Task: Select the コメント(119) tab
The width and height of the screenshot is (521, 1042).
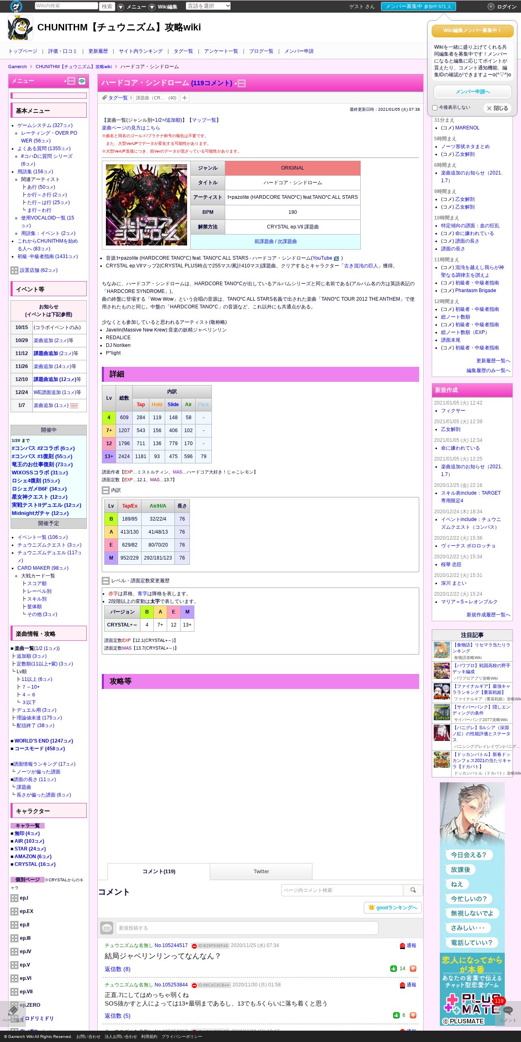Action: pos(159,871)
